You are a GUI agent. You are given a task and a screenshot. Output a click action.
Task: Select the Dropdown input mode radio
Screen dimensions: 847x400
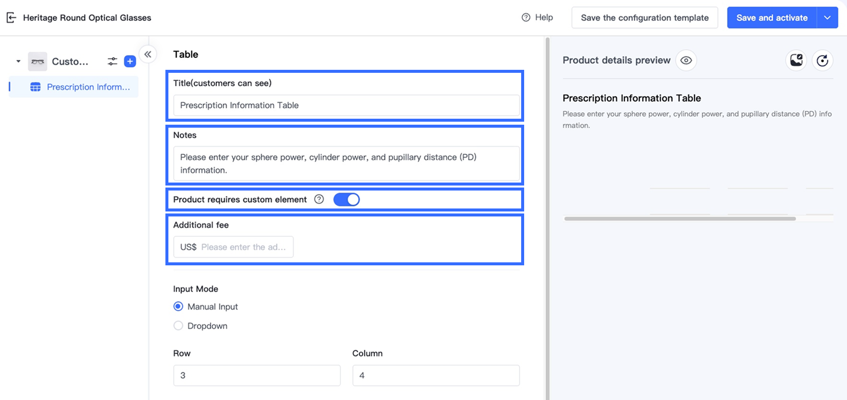178,326
